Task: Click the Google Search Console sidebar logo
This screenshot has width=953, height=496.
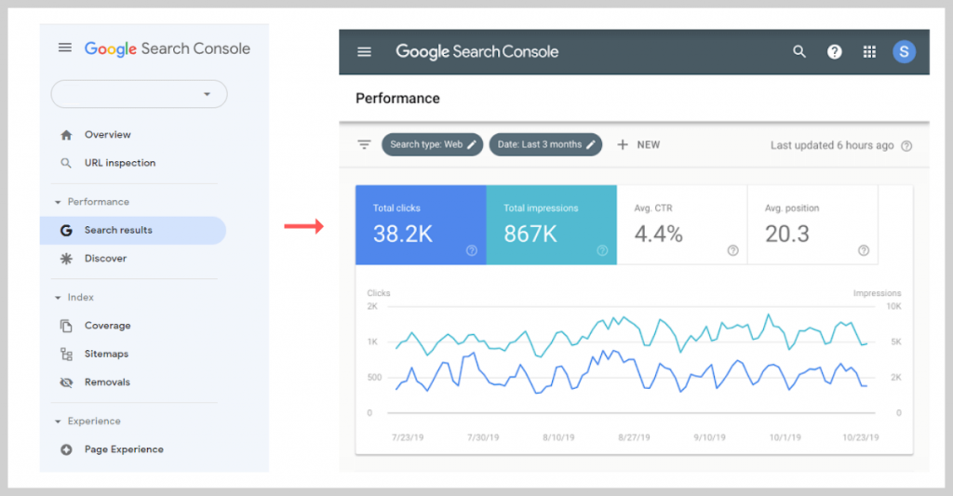Action: [x=168, y=48]
